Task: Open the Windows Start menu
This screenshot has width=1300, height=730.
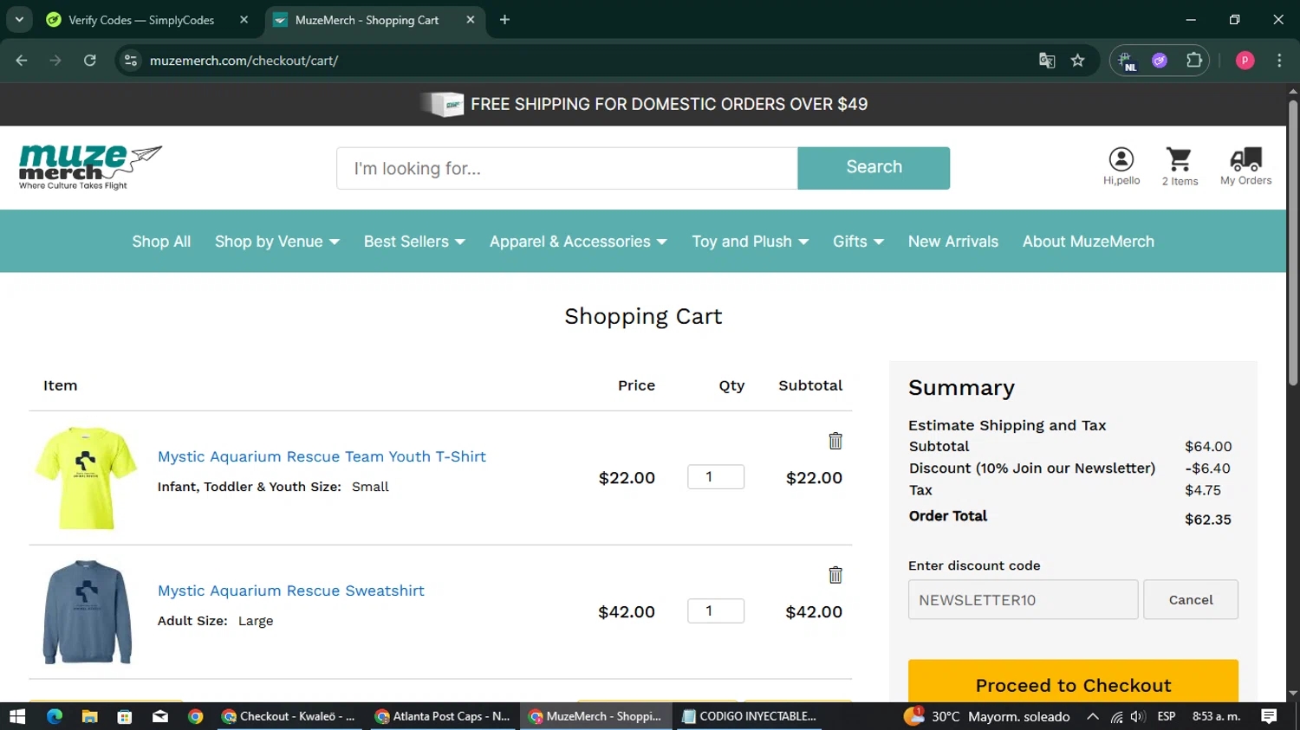Action: click(x=17, y=716)
